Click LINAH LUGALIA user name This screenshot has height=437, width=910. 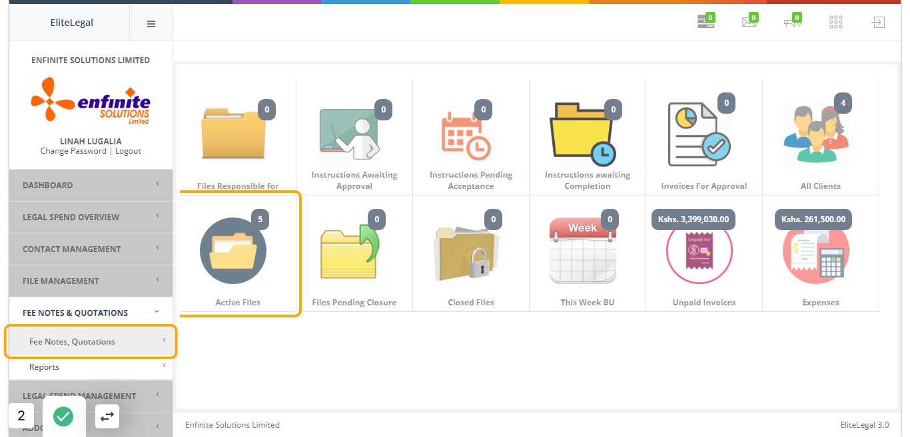91,142
